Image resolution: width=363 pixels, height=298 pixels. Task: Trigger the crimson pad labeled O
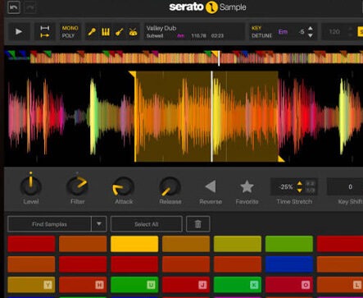coord(289,285)
